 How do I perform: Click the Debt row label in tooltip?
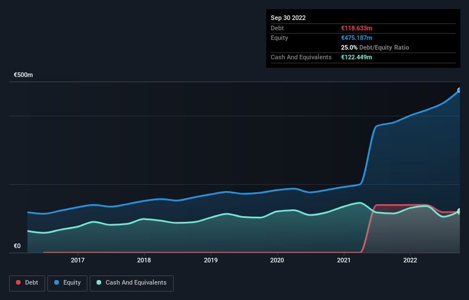coord(277,28)
